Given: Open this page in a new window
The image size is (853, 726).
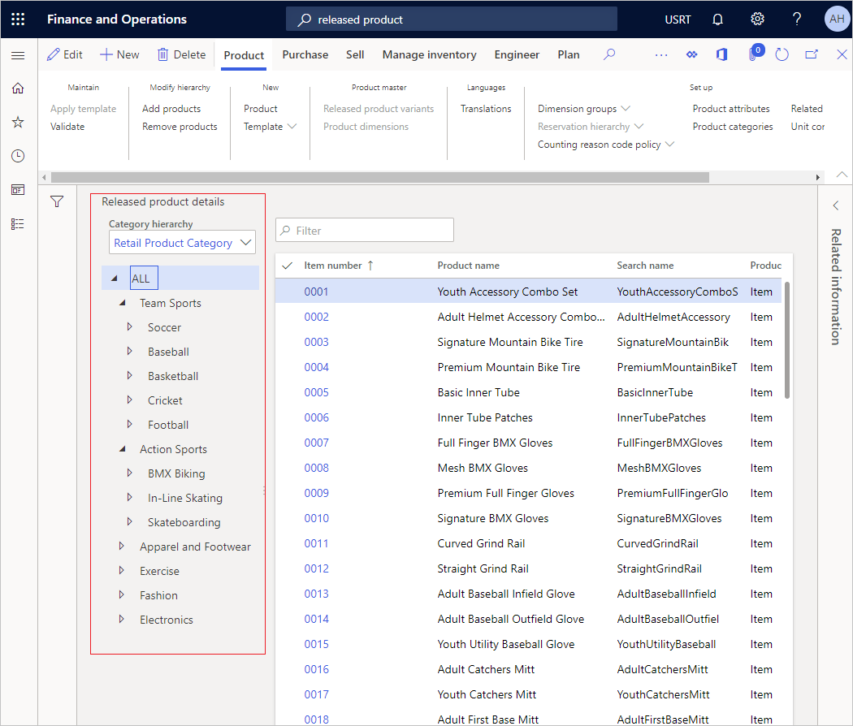Looking at the screenshot, I should [811, 54].
